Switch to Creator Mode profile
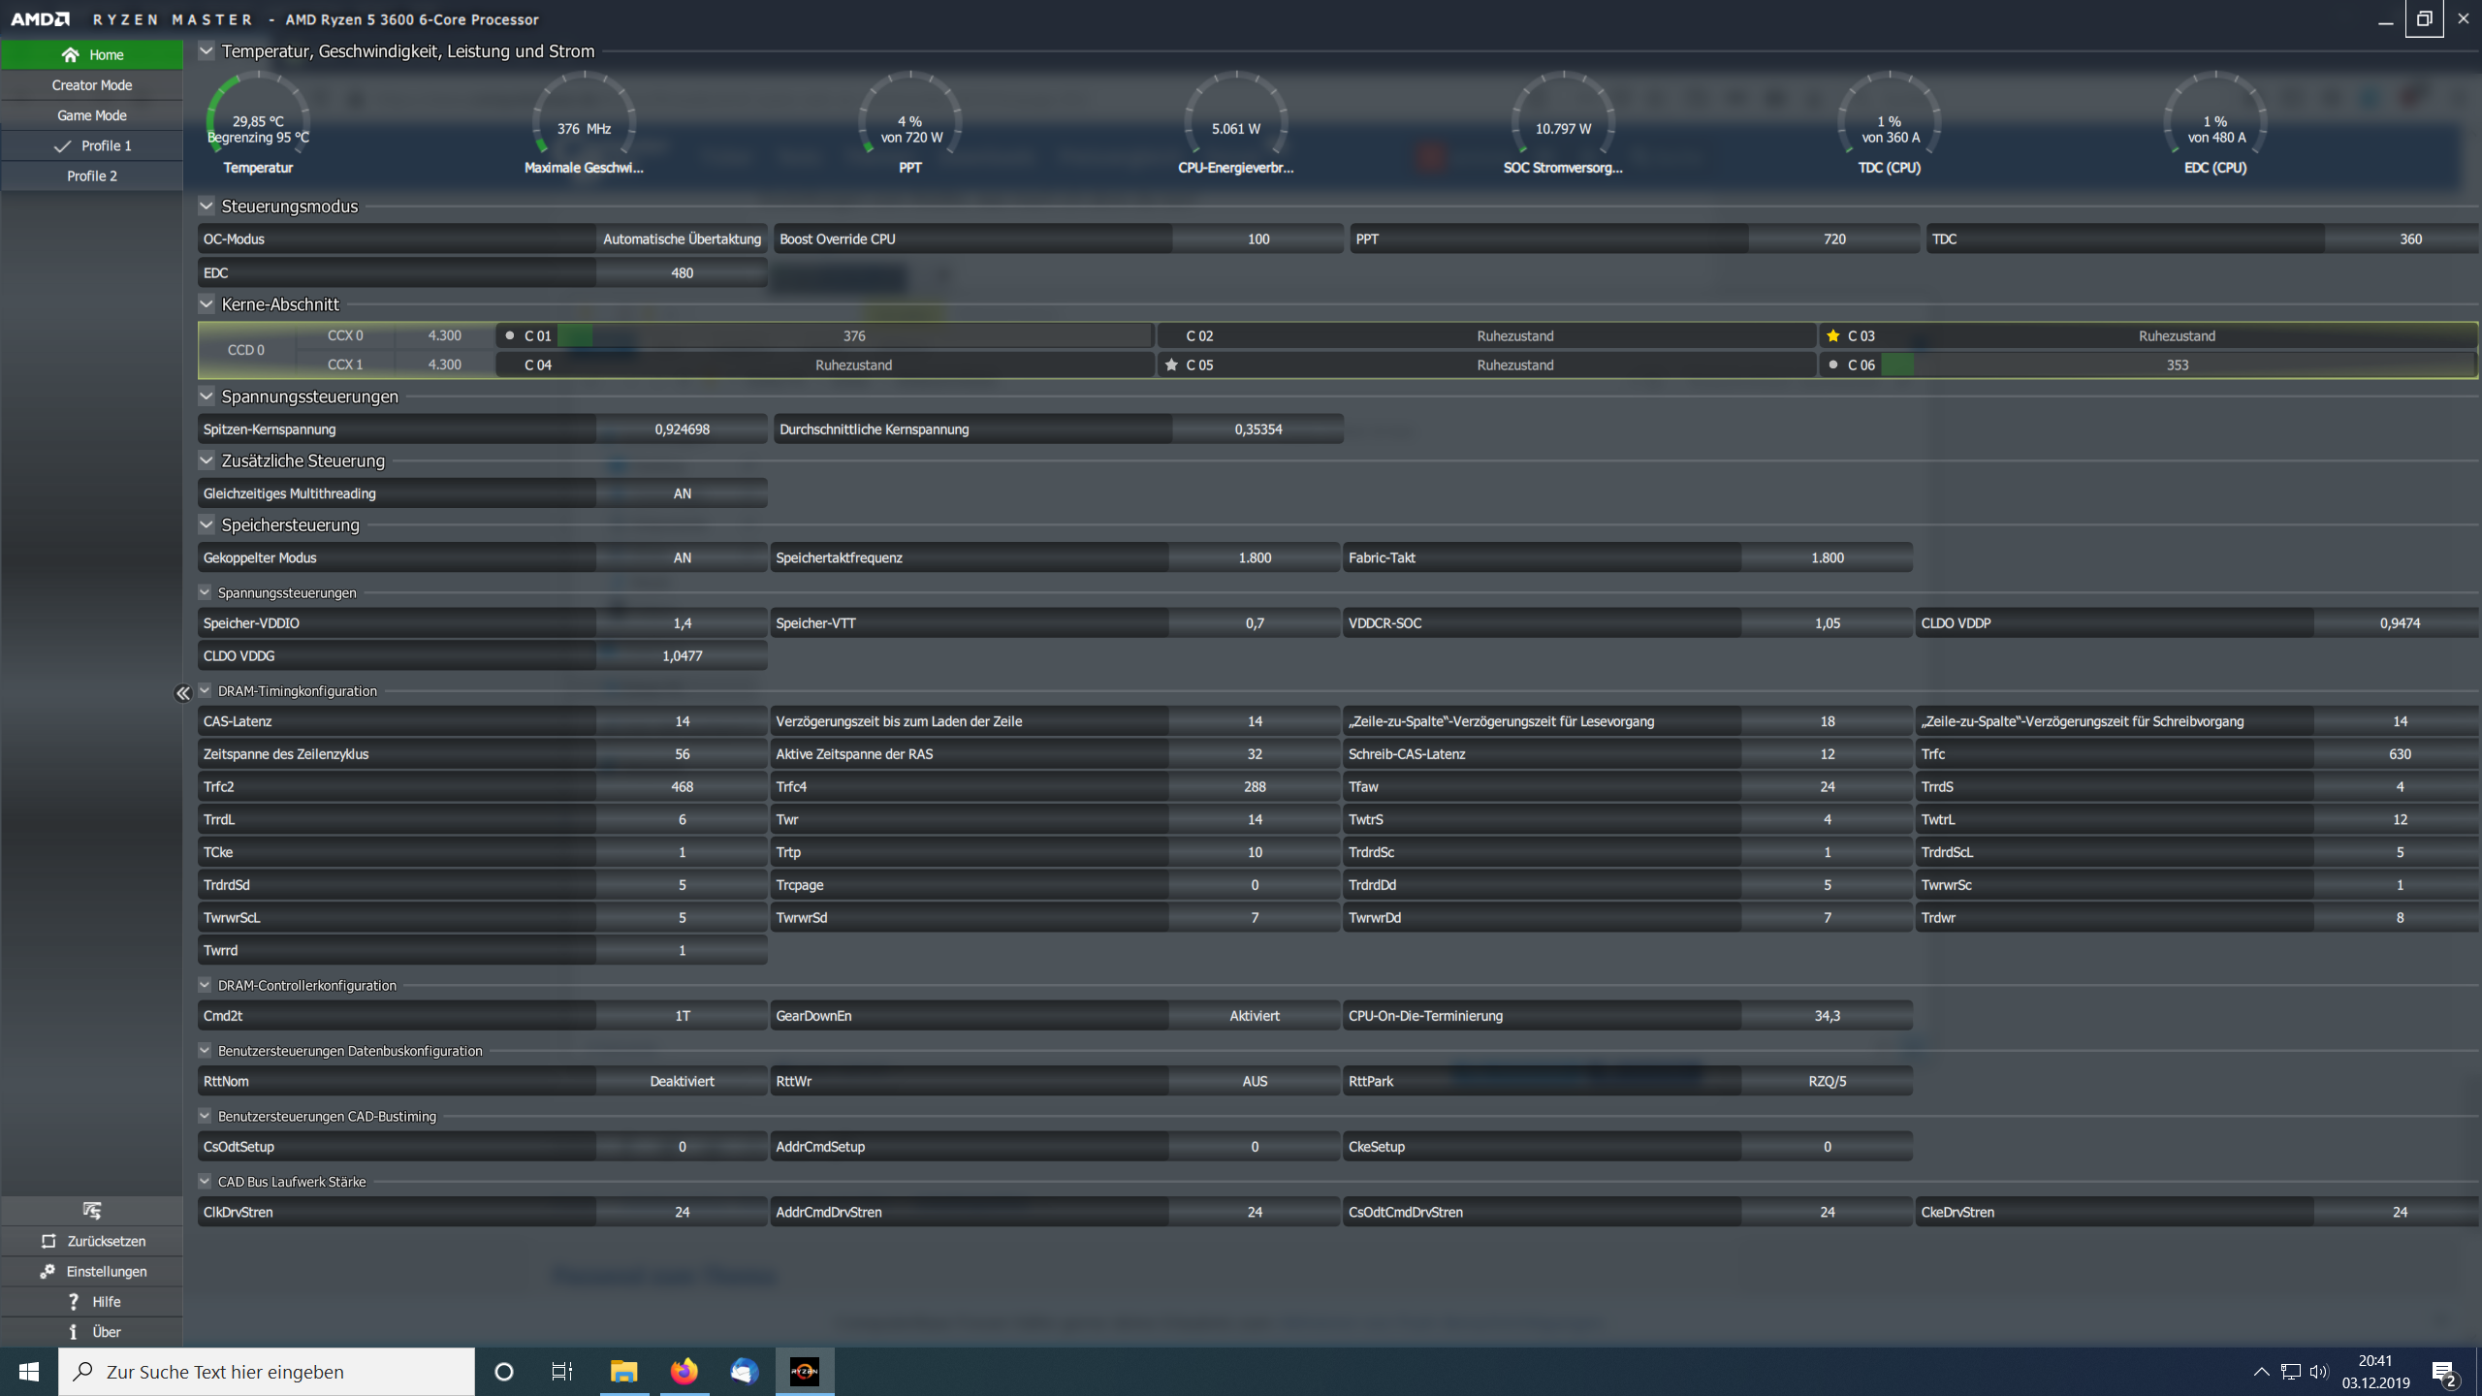Viewport: 2482px width, 1396px height. tap(92, 85)
